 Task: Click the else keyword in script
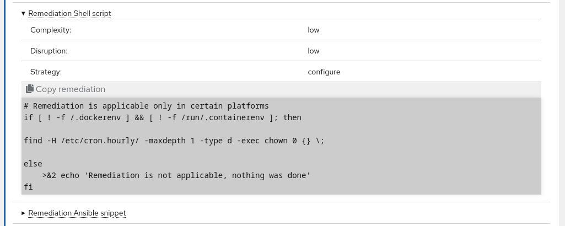click(33, 164)
